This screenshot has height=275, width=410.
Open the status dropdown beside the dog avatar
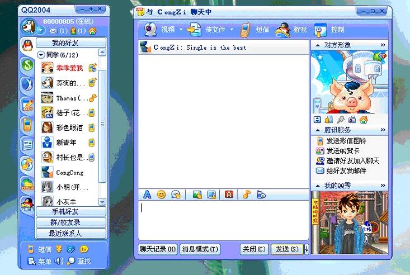click(40, 30)
